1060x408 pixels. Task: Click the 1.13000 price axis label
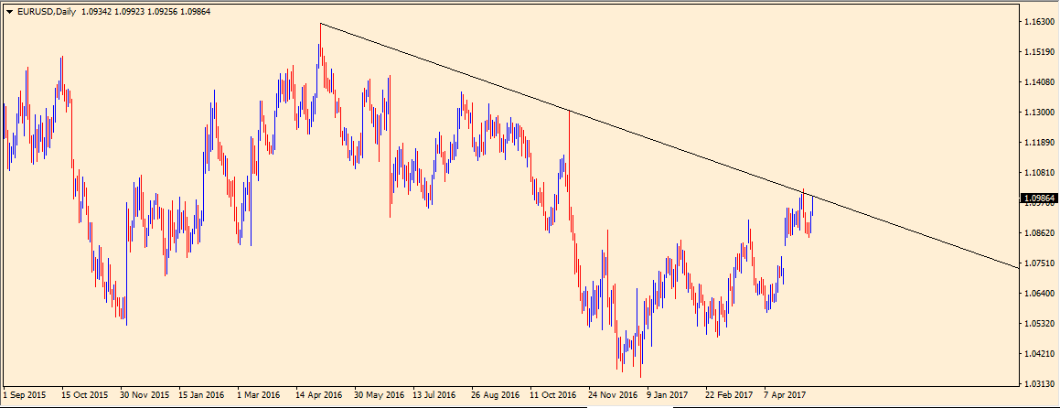pyautogui.click(x=1038, y=112)
